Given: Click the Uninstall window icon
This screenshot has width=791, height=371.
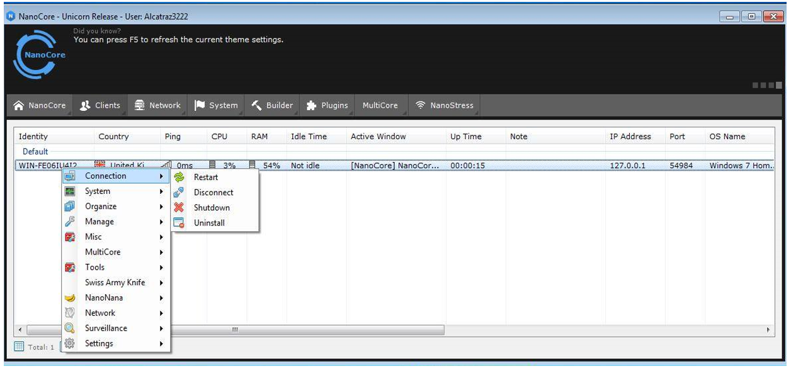Looking at the screenshot, I should (x=179, y=222).
